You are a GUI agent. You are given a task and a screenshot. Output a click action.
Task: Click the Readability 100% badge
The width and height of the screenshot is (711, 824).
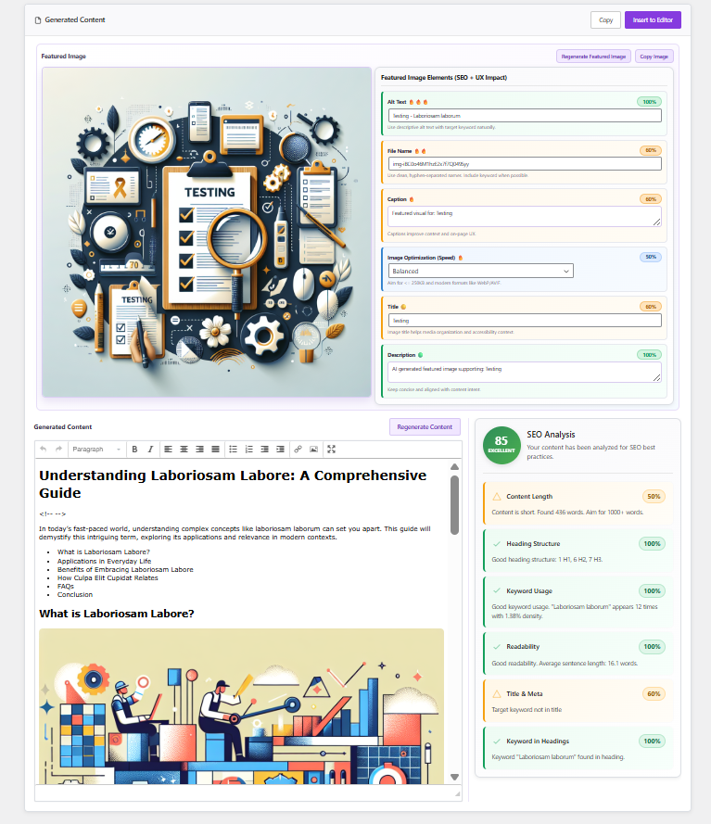[653, 647]
